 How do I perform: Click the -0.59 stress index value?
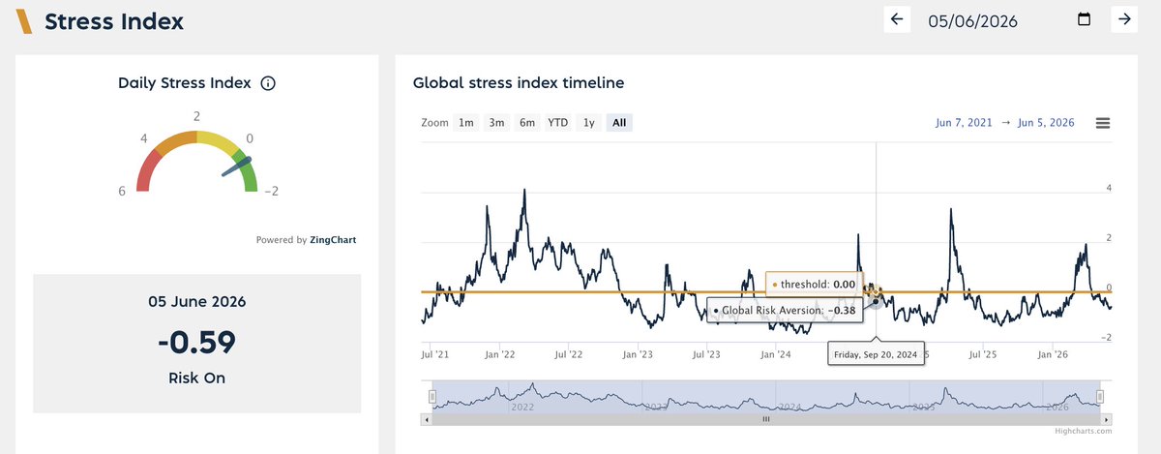coord(197,342)
